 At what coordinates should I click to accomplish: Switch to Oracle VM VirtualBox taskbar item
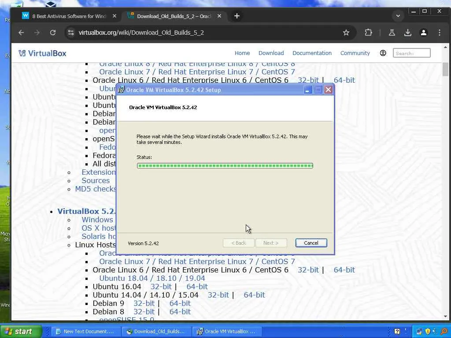coord(226,332)
